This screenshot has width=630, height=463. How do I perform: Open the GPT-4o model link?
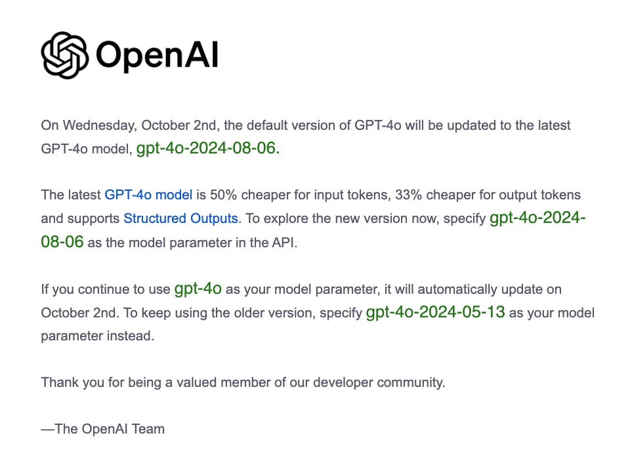(148, 195)
